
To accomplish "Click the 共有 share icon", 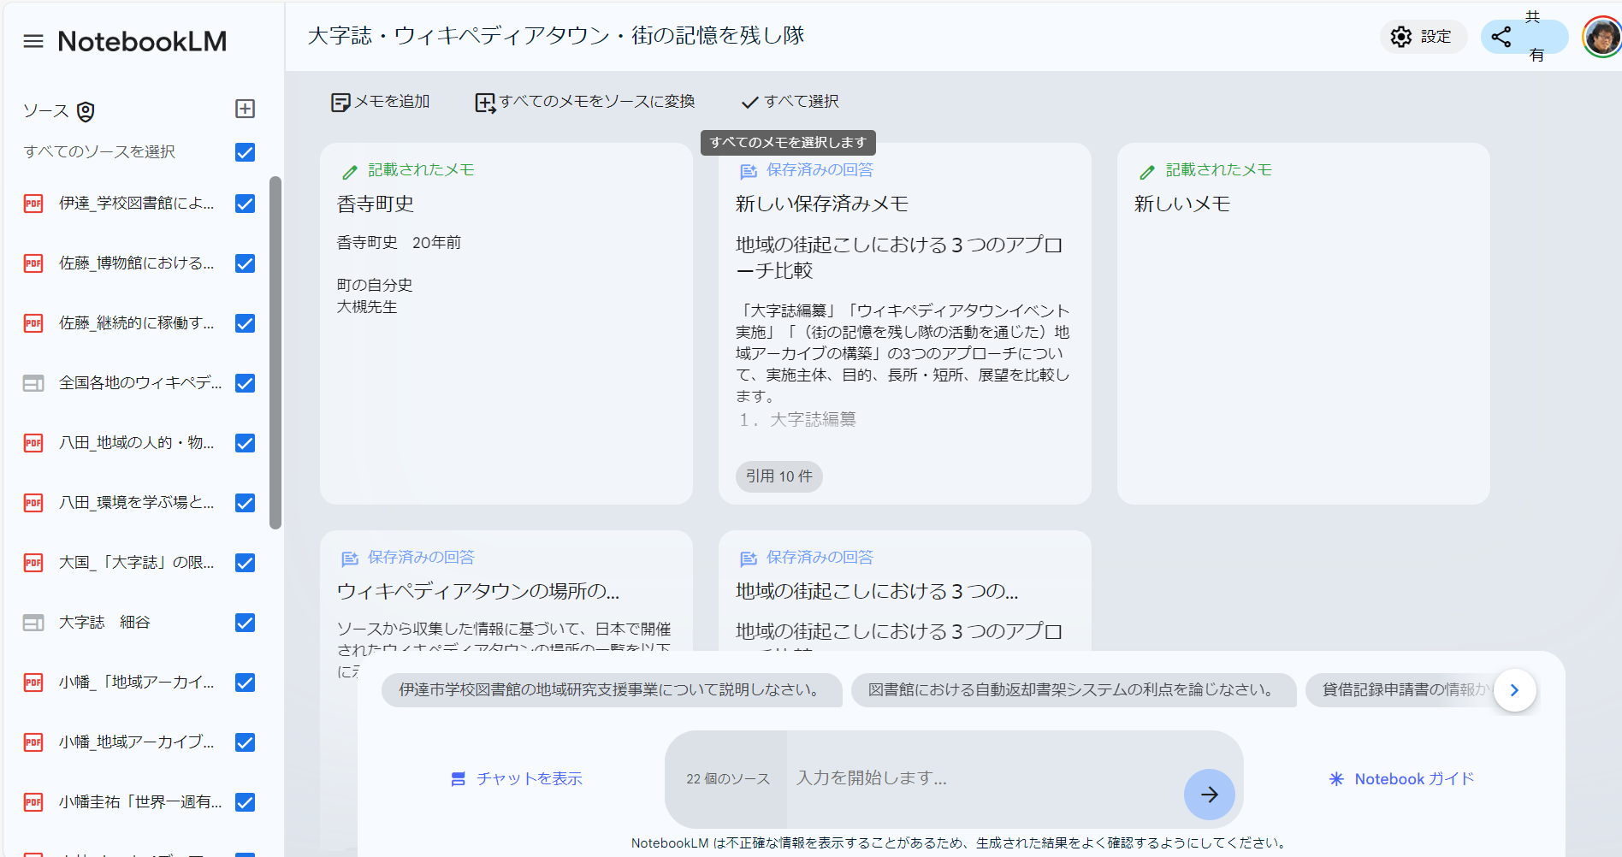I will click(x=1501, y=37).
